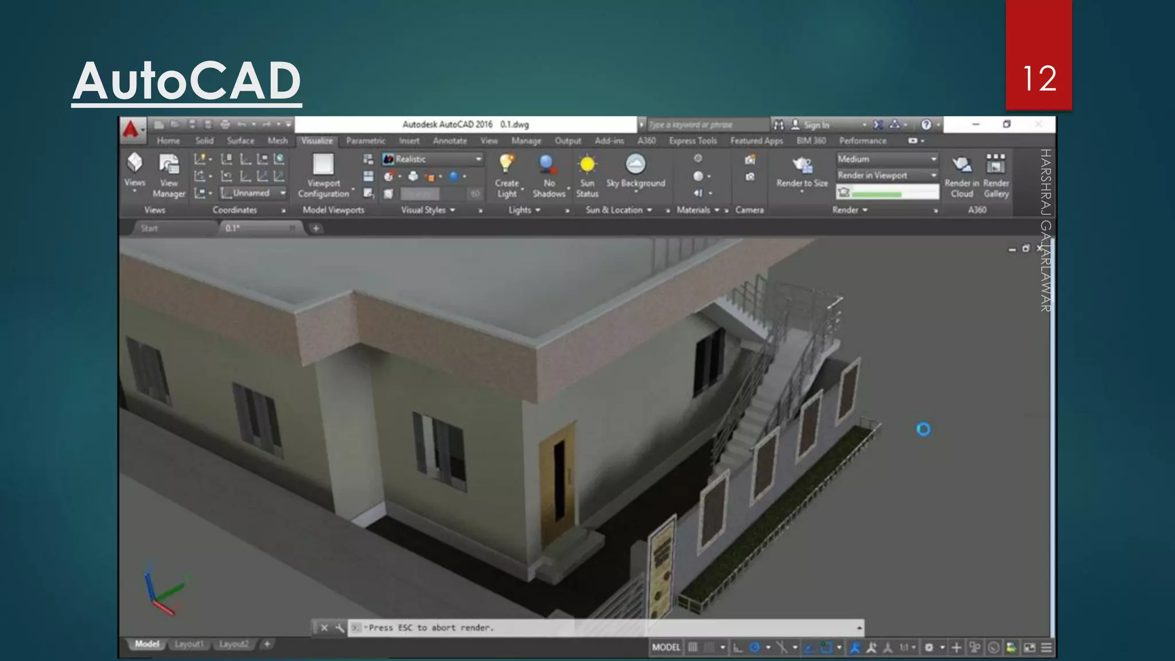The height and width of the screenshot is (661, 1175).
Task: Open the Render in Viewport dropdown
Action: (887, 176)
